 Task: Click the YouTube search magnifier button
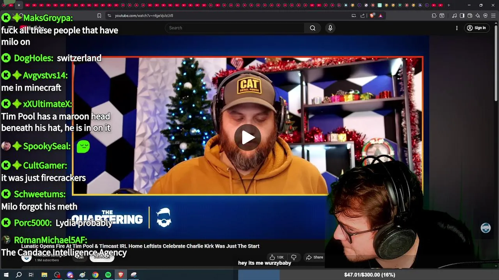[313, 28]
